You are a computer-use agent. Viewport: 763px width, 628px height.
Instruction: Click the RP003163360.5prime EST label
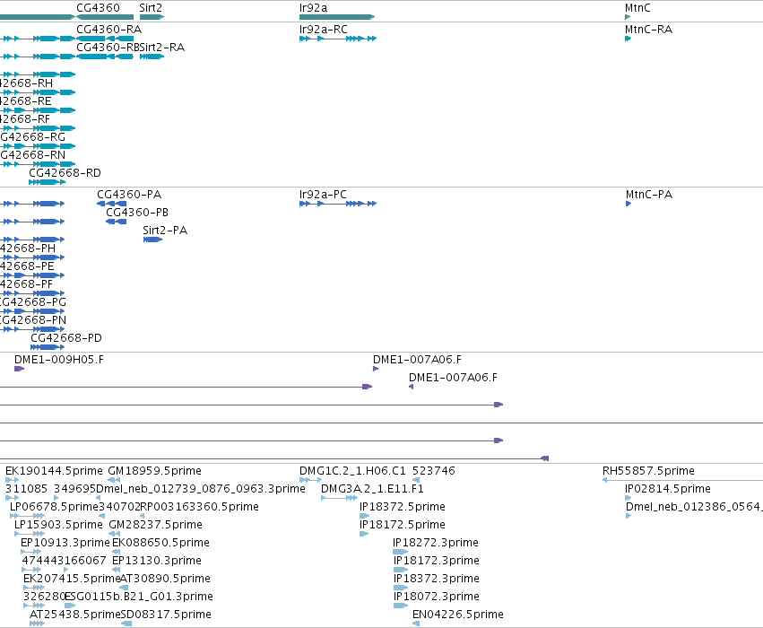point(200,507)
